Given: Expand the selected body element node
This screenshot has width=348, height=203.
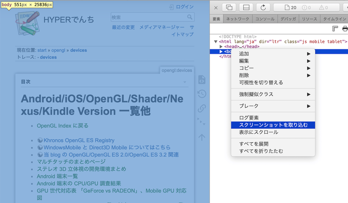Looking at the screenshot, I should [x=221, y=52].
